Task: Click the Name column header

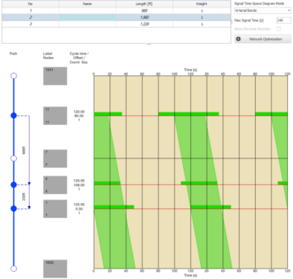Action: (x=87, y=4)
